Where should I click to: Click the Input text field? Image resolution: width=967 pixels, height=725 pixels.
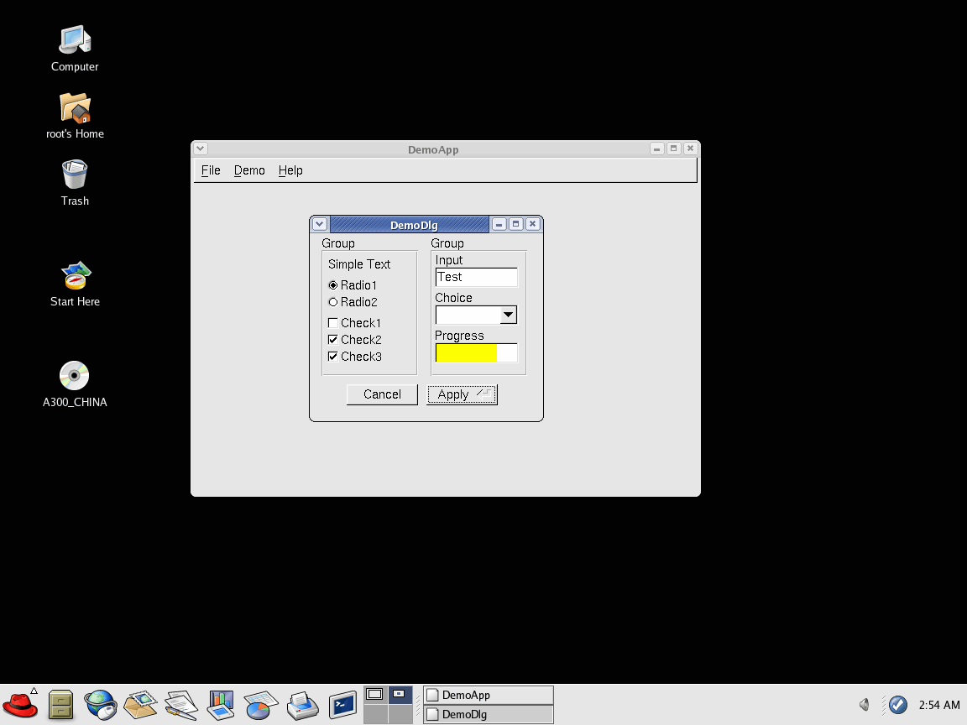click(476, 277)
